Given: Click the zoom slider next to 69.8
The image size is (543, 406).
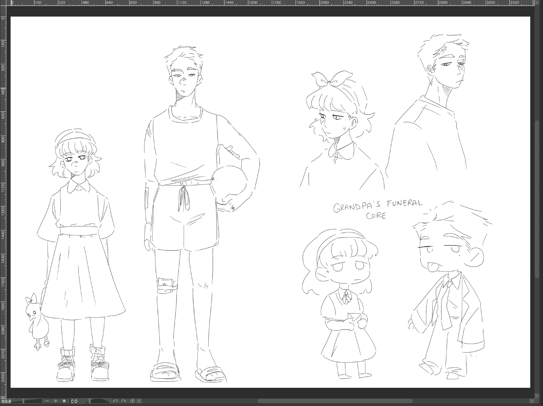Looking at the screenshot, I should tap(33, 401).
